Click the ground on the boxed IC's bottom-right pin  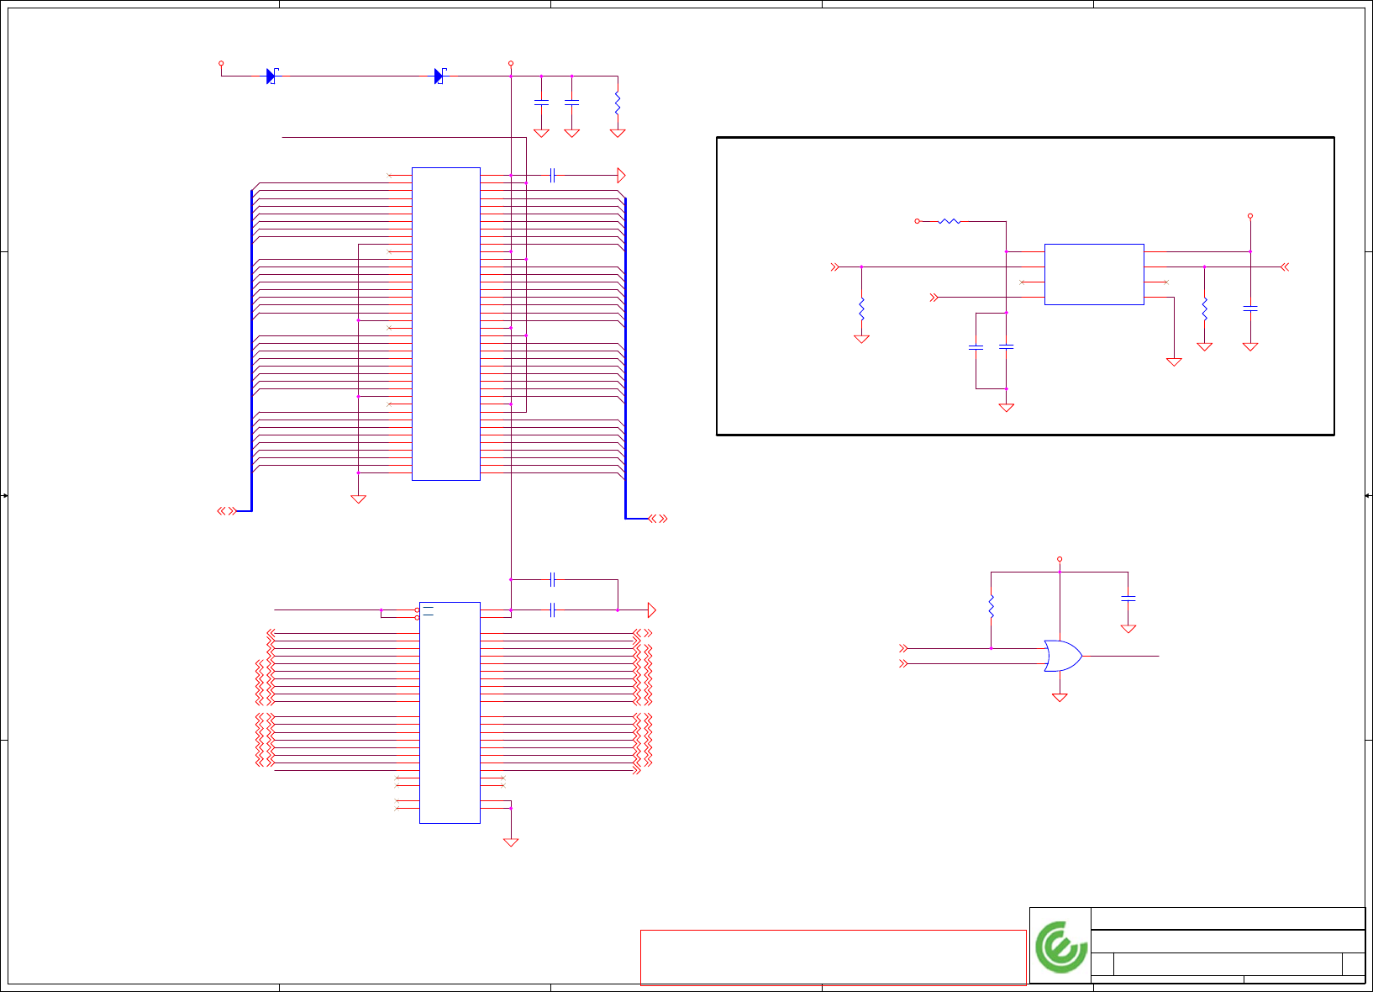click(x=1174, y=362)
